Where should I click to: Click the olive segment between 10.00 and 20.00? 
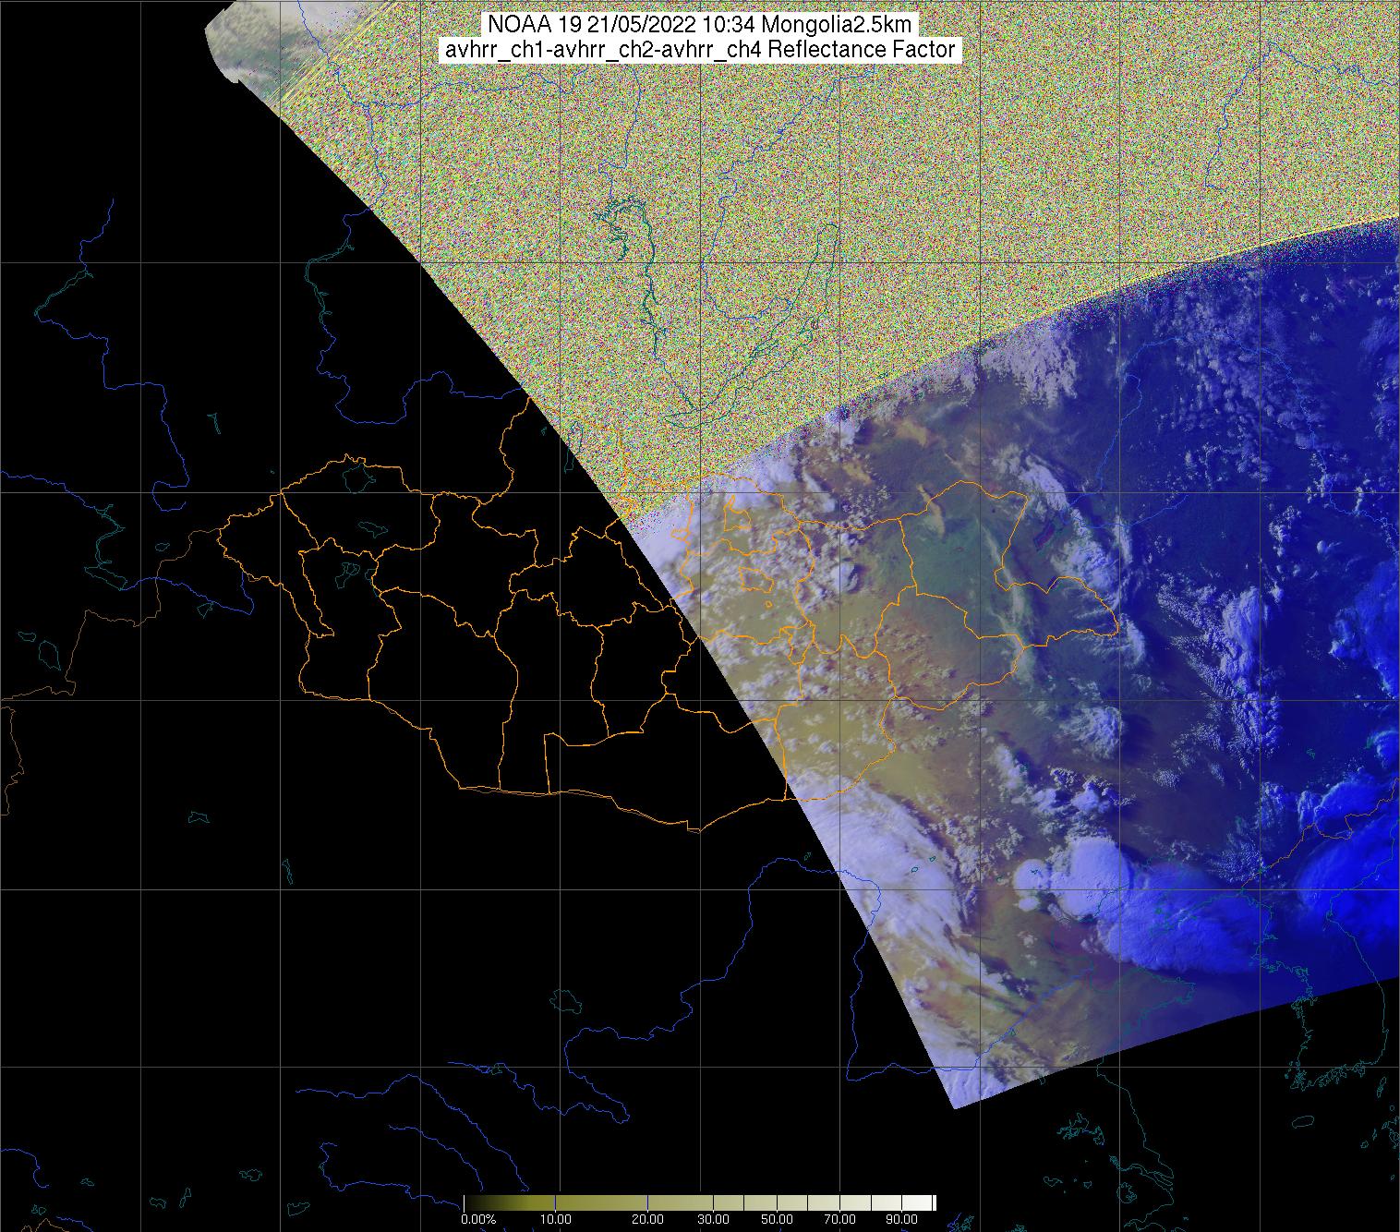click(x=600, y=1202)
